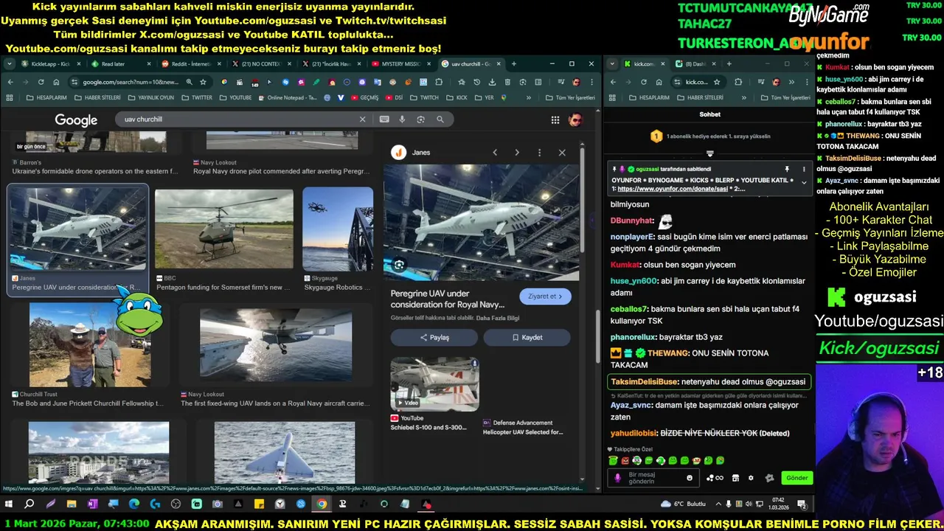Open the Daha Fazla Bilgi link
The image size is (944, 531).
click(x=498, y=318)
